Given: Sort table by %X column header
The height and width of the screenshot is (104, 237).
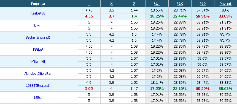Looking at the screenshot, I should coord(180,4).
